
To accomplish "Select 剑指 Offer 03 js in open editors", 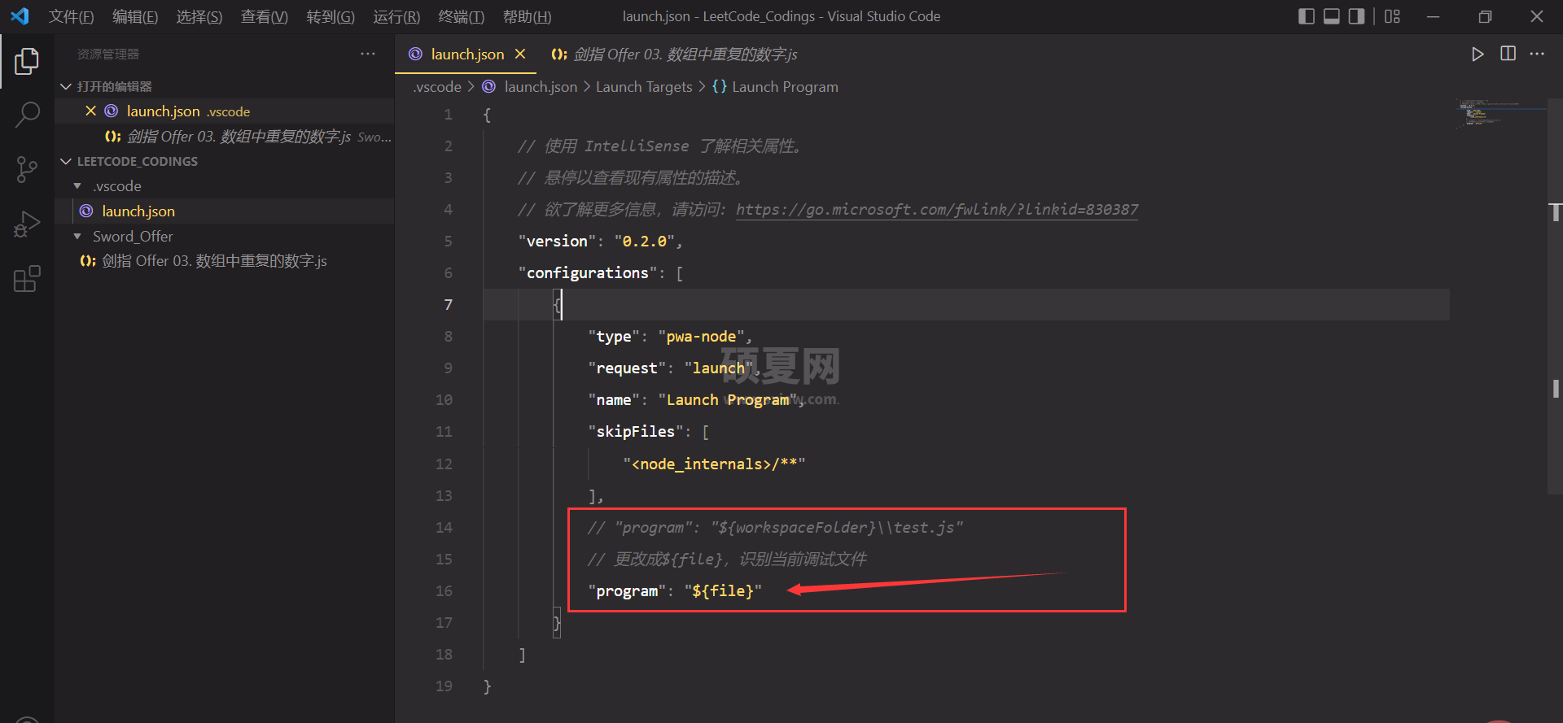I will point(224,137).
